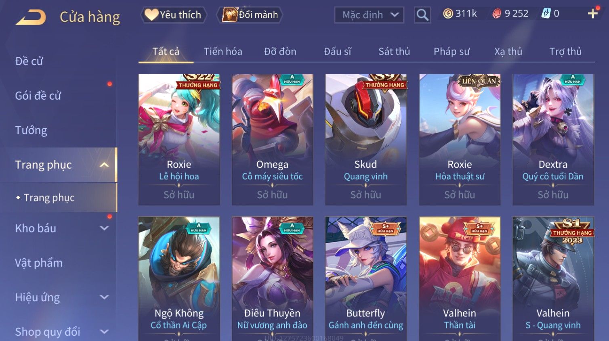This screenshot has height=341, width=609.
Task: Open the Butterfly Gánh anh đến cùng card
Action: pos(366,279)
